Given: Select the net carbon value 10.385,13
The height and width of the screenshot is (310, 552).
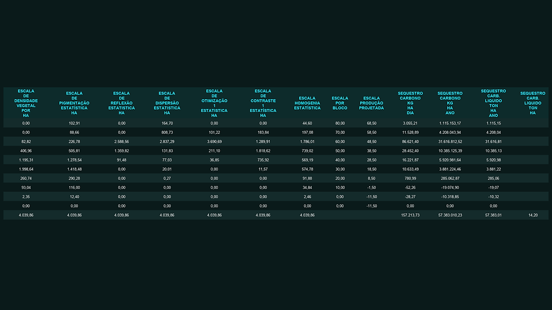Looking at the screenshot, I should point(493,151).
